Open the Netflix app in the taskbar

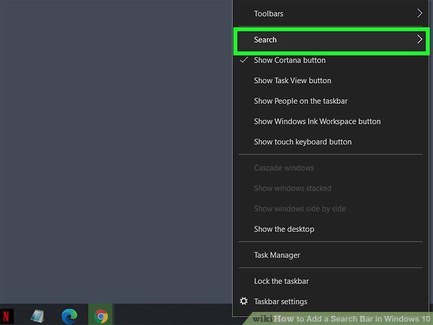point(6,316)
